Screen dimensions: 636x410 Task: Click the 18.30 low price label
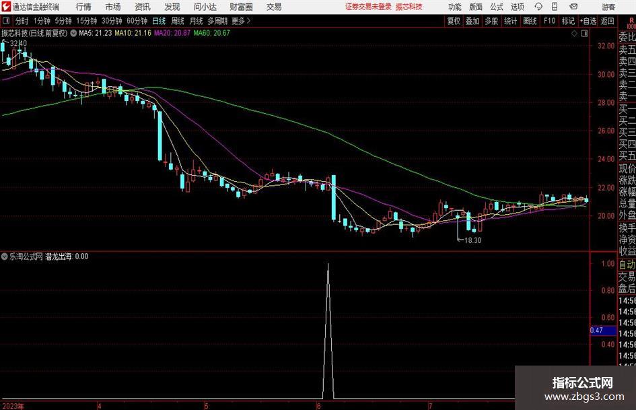click(472, 240)
